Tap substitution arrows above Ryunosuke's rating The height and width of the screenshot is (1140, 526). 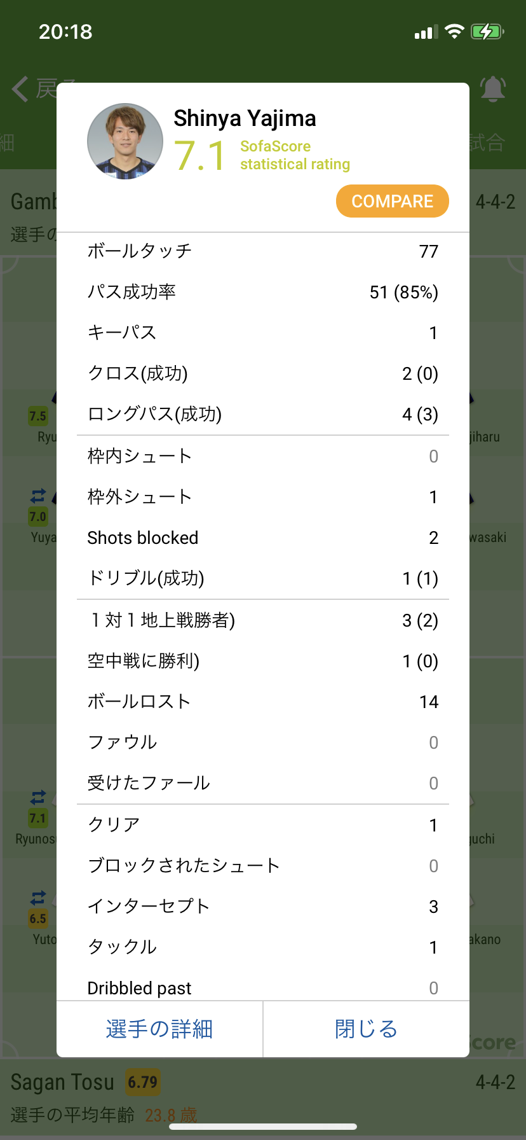pos(38,796)
